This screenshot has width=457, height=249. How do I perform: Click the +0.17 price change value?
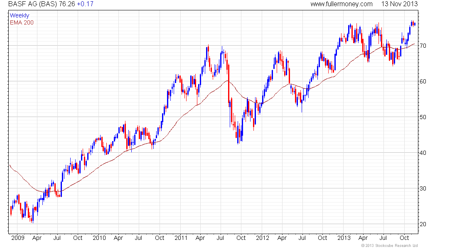click(x=85, y=4)
